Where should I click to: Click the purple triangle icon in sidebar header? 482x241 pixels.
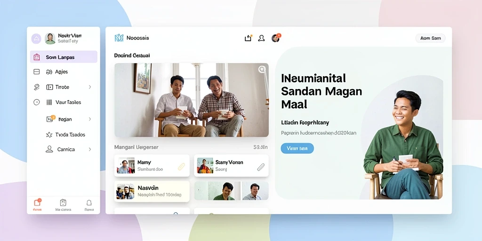click(36, 39)
